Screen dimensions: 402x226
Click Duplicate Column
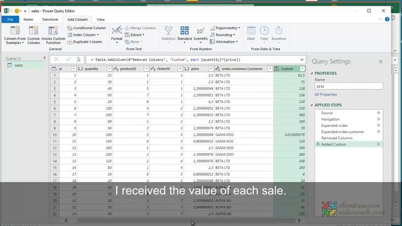(x=85, y=42)
